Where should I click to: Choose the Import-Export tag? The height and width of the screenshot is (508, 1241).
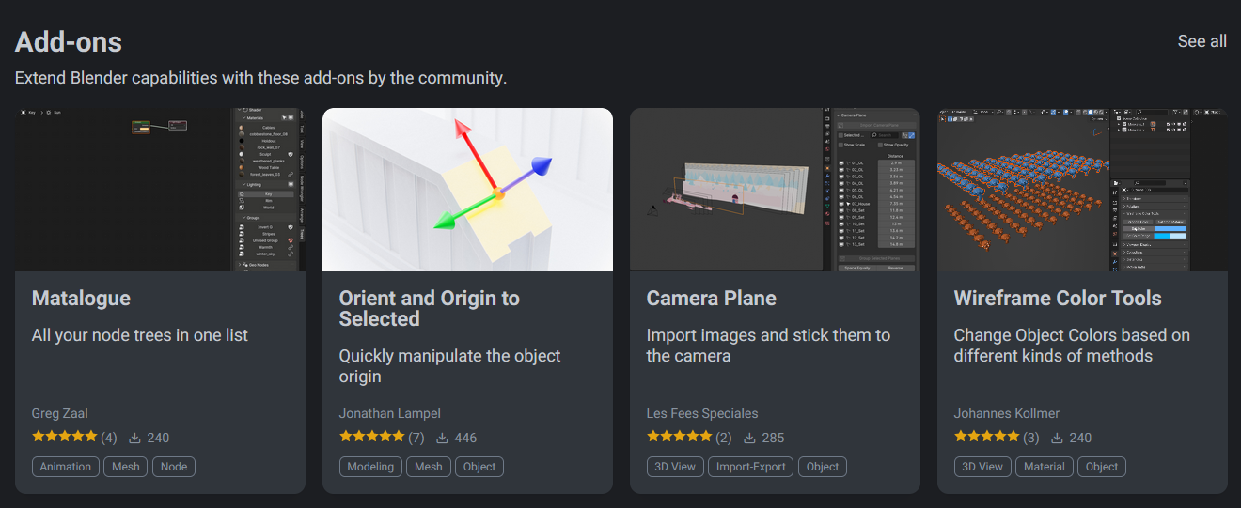(750, 467)
